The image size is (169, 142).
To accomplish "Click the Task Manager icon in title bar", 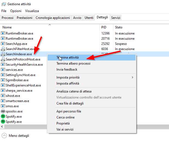I will click(x=4, y=4).
